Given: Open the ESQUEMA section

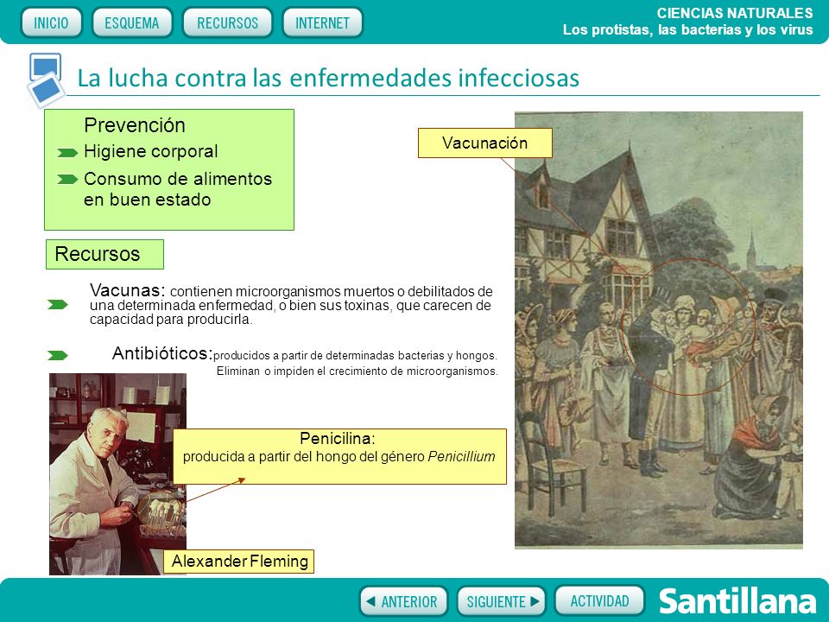Looking at the screenshot, I should 131,22.
